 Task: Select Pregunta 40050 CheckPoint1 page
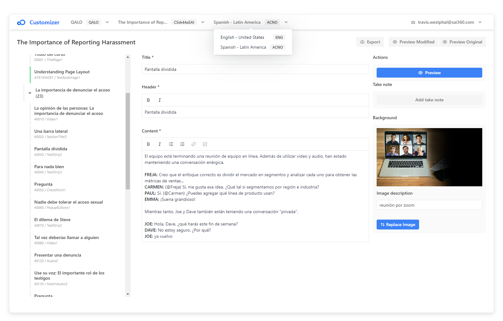[75, 187]
